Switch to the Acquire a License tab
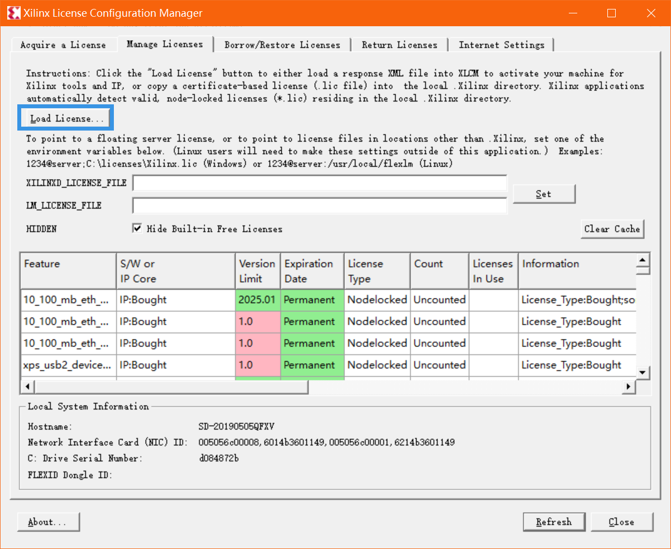The image size is (671, 549). tap(64, 45)
